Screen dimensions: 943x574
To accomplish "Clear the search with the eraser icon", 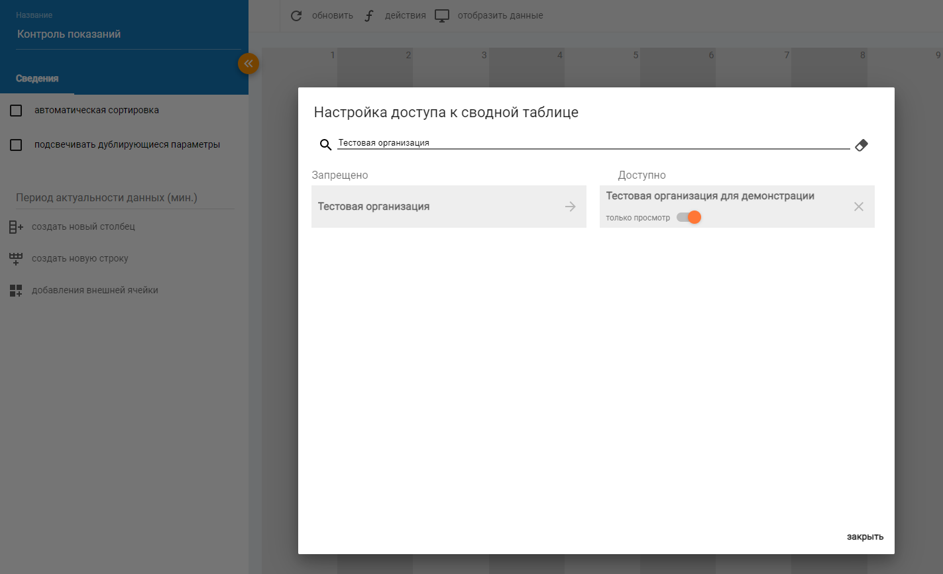I will click(x=861, y=145).
